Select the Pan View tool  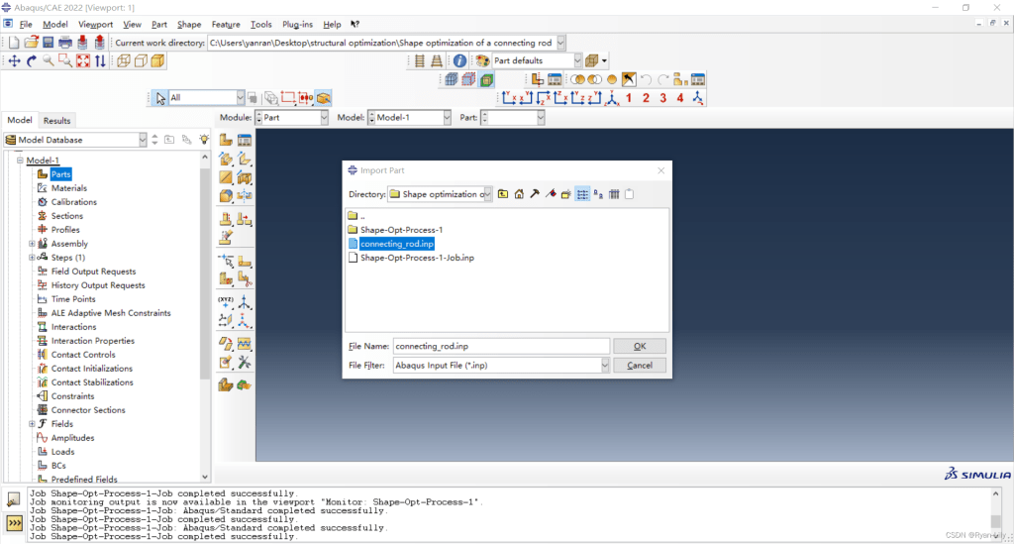[x=14, y=60]
